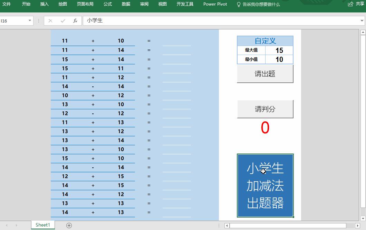
Task: Open the 文件 (File) menu
Action: click(x=7, y=4)
